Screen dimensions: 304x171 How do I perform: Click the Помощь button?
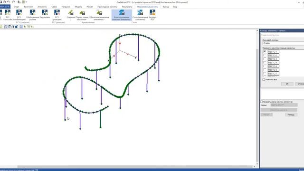(291, 115)
